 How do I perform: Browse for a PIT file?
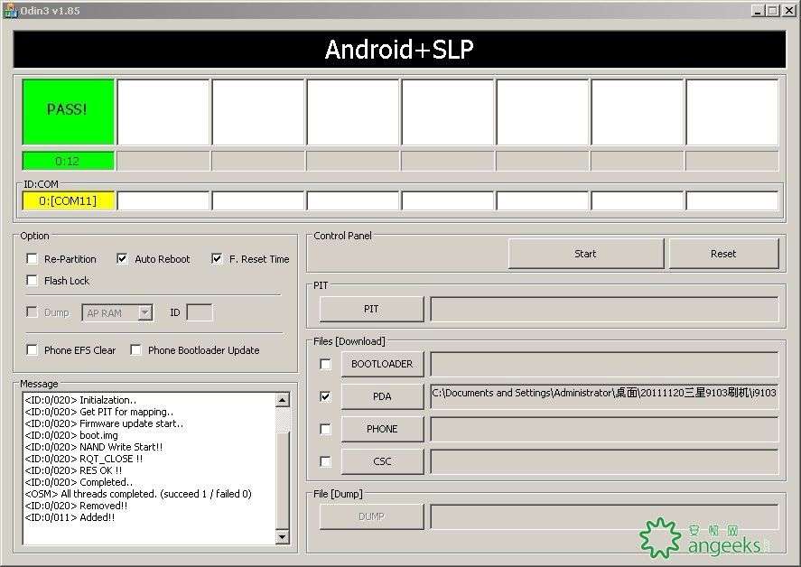pyautogui.click(x=371, y=309)
